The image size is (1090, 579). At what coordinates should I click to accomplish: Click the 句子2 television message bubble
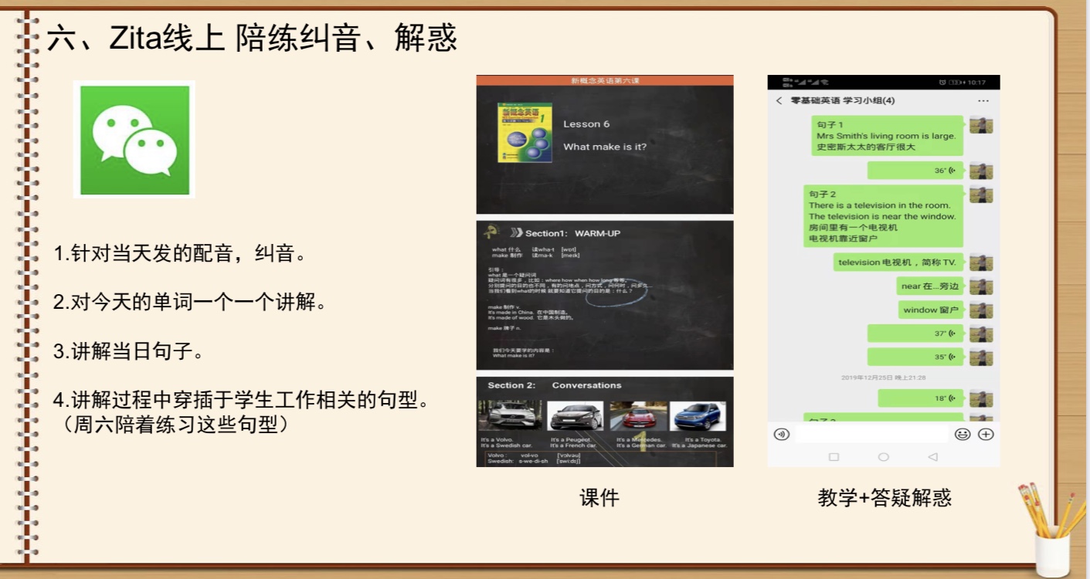point(884,216)
